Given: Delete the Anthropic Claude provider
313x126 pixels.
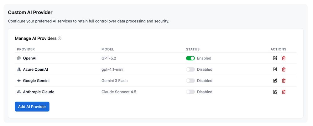Looking at the screenshot, I should point(284,92).
